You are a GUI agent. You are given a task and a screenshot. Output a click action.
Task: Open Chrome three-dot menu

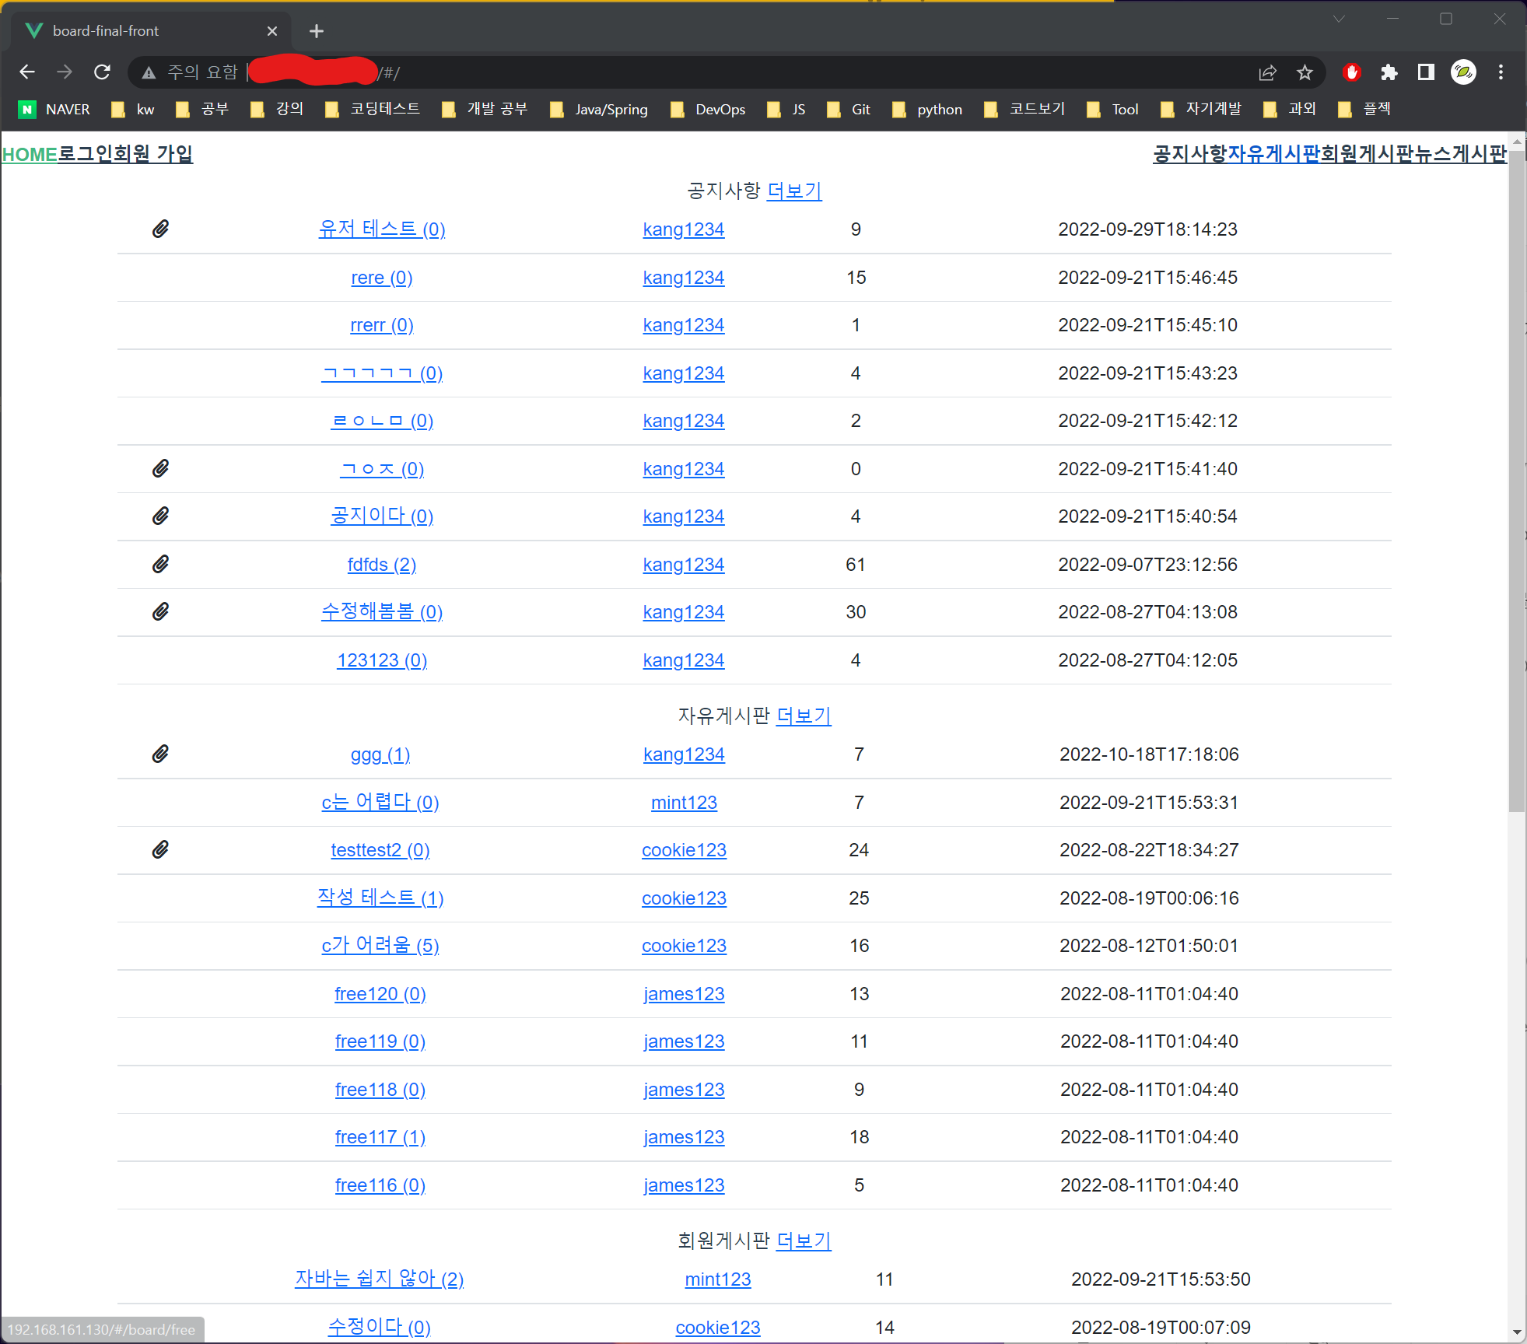tap(1501, 72)
